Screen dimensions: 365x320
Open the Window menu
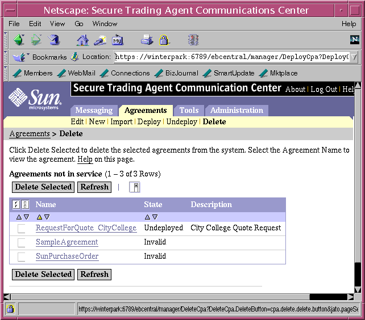tap(105, 24)
